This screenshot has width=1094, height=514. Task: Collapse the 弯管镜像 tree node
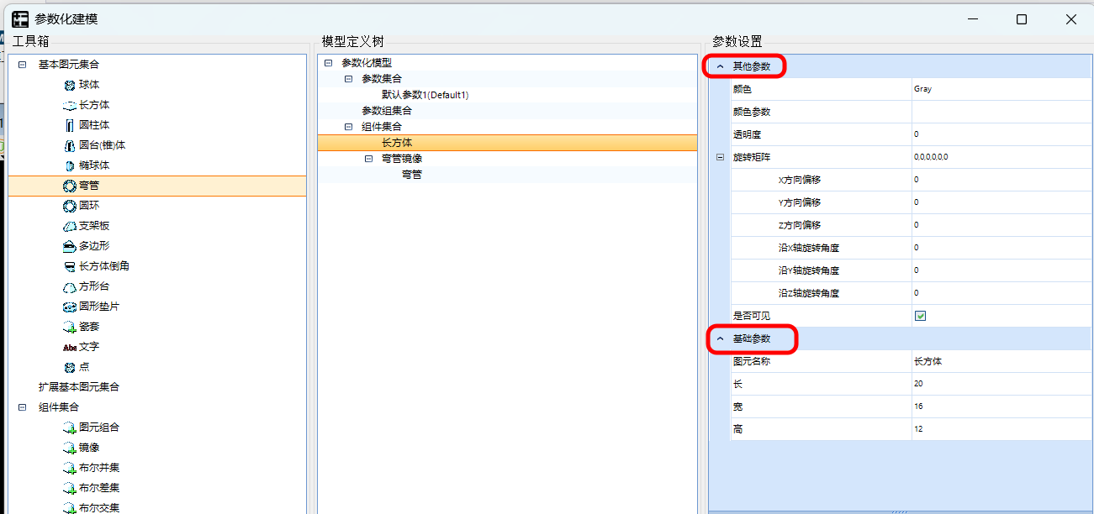[368, 159]
